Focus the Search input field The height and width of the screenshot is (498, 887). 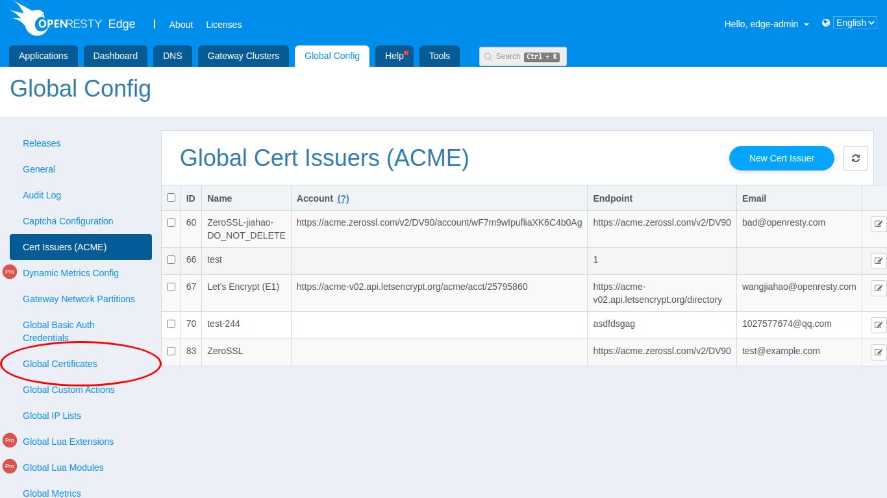(523, 56)
